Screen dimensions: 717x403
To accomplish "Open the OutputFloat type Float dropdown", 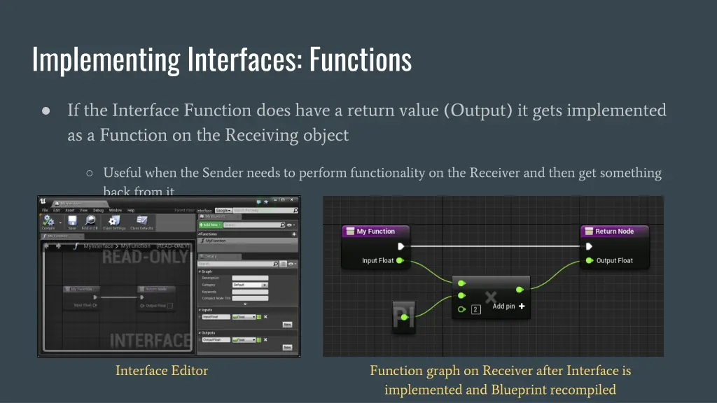I will coord(244,339).
